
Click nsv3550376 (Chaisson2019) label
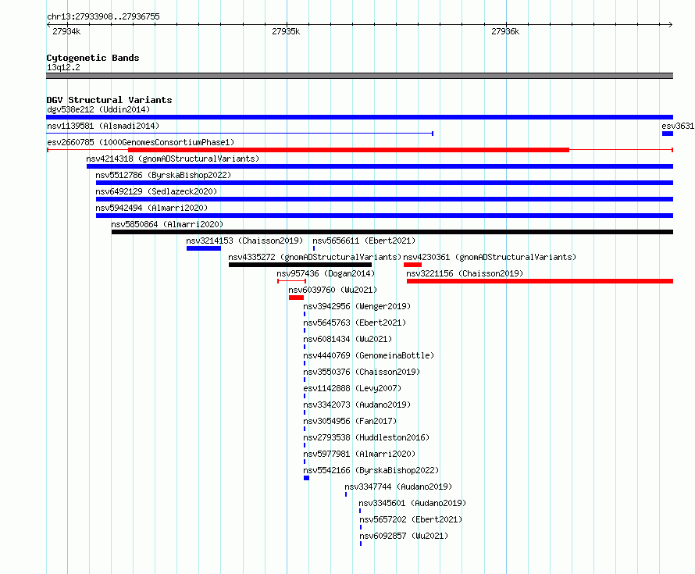tap(362, 372)
